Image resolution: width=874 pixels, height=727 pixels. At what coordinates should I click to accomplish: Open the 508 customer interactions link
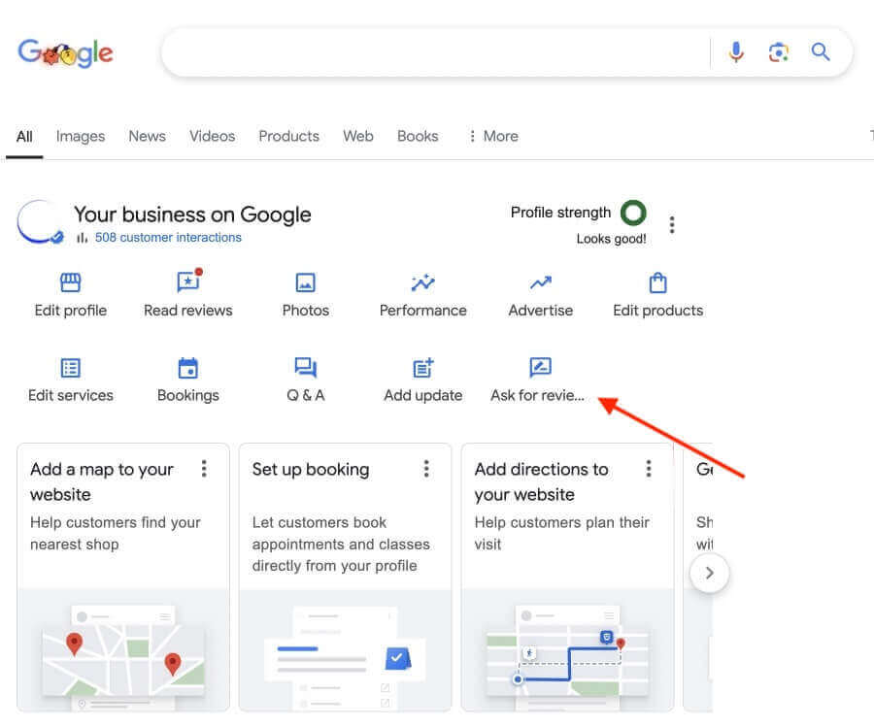[168, 237]
